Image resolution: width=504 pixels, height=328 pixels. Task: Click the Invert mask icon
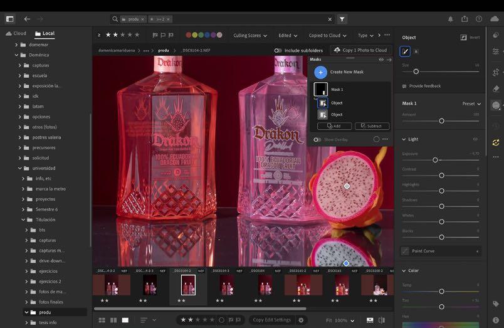(463, 37)
